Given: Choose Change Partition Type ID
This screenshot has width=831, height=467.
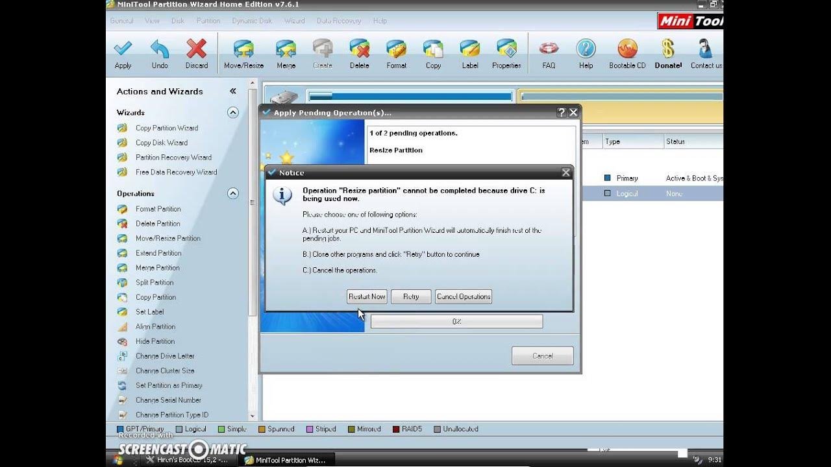Looking at the screenshot, I should (x=172, y=415).
